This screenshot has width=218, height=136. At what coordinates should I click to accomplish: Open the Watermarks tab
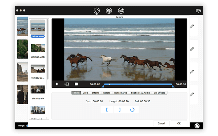coord(120,93)
